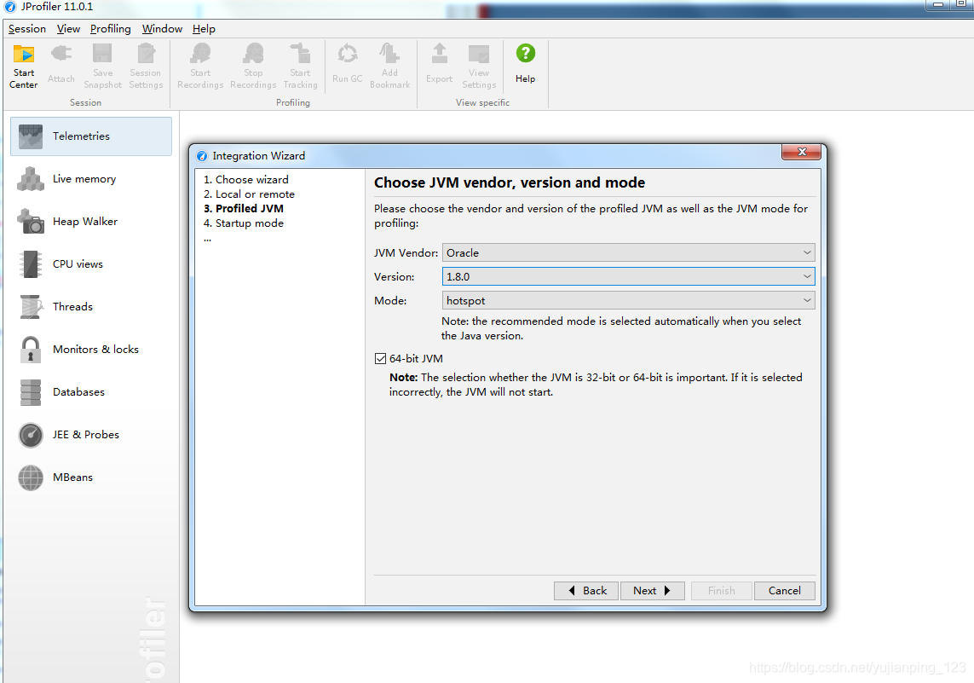974x683 pixels.
Task: Open the Live memory sidebar section
Action: (91, 179)
